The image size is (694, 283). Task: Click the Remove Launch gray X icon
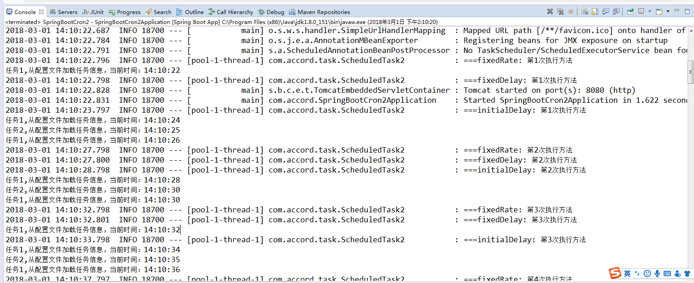click(x=550, y=11)
